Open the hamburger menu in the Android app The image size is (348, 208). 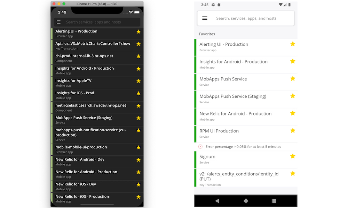tap(205, 18)
